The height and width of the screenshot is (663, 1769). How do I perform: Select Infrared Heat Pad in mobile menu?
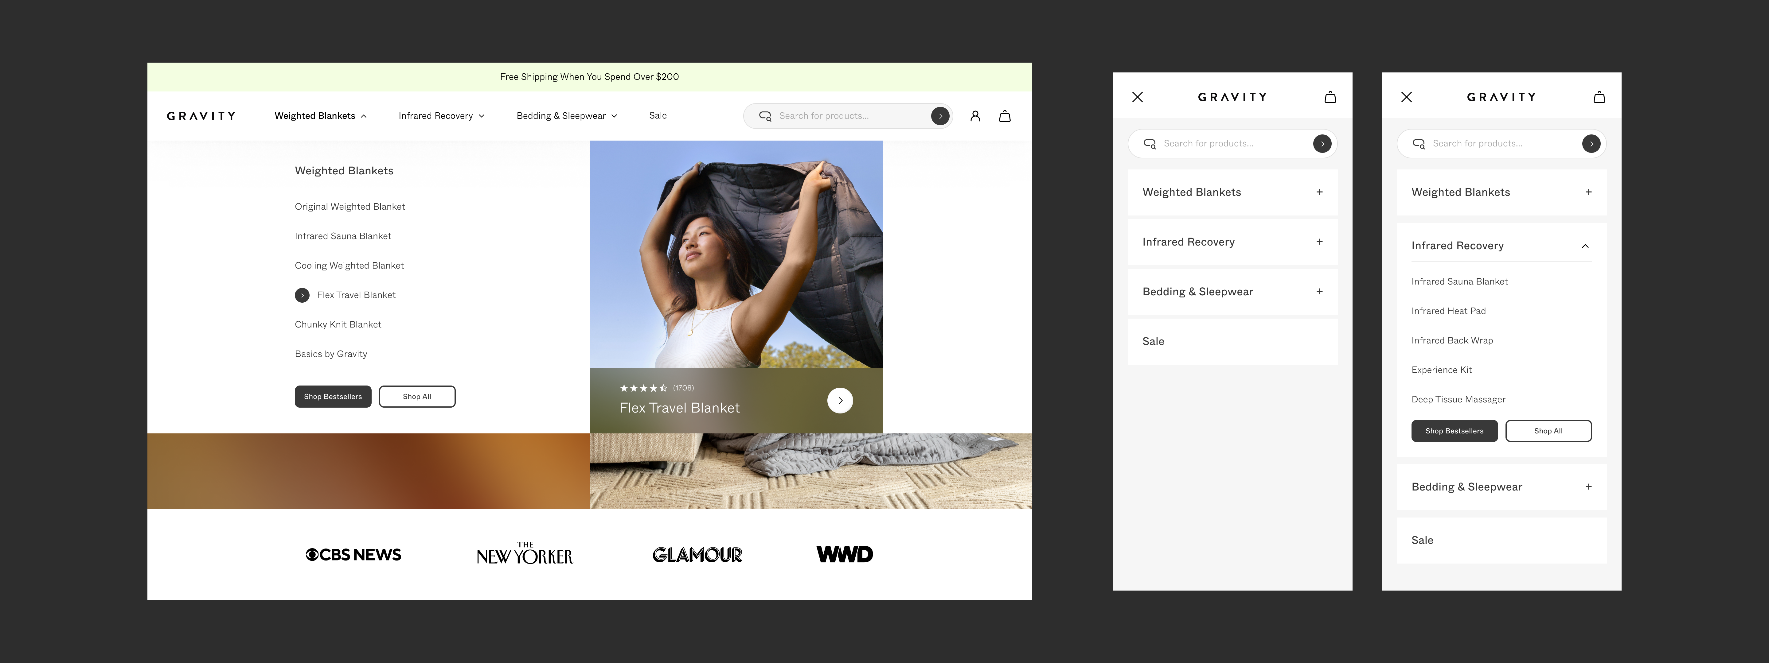point(1448,311)
